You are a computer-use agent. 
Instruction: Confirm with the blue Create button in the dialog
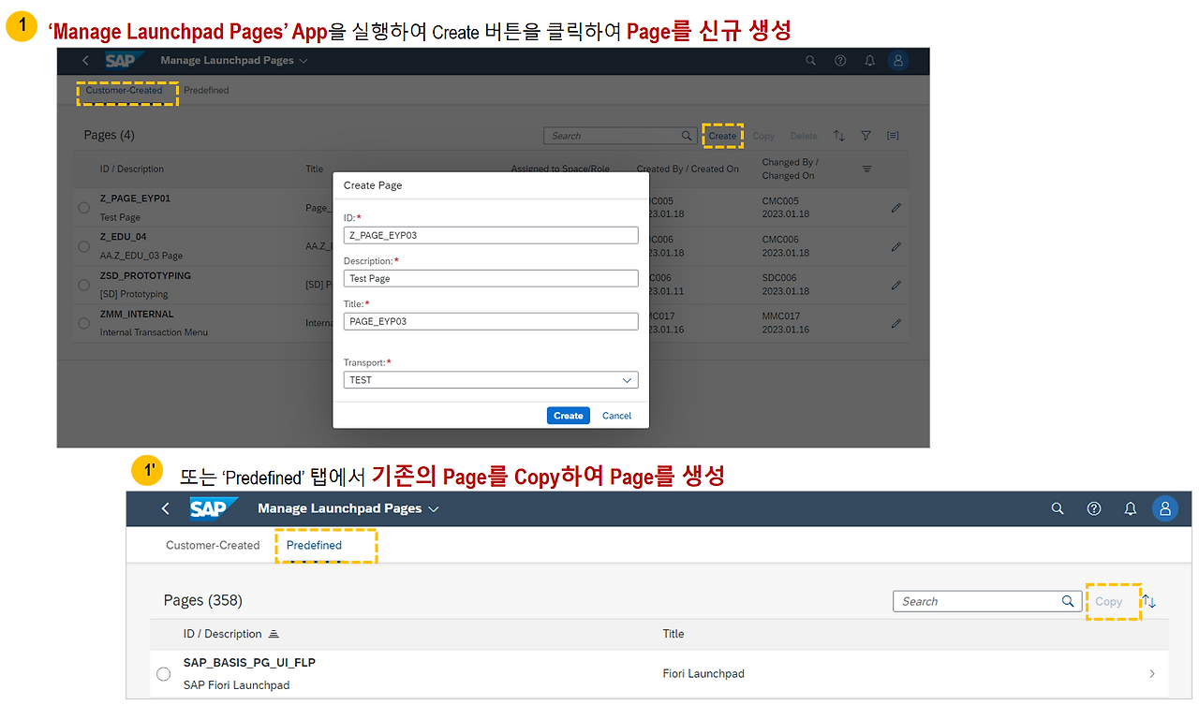569,416
